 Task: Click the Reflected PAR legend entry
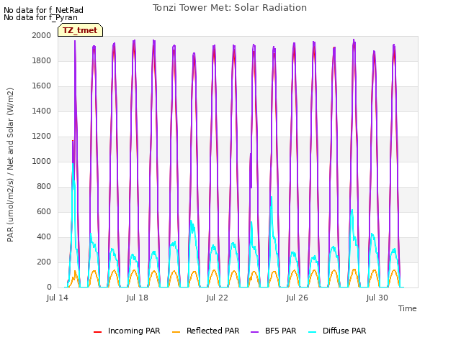(x=205, y=331)
